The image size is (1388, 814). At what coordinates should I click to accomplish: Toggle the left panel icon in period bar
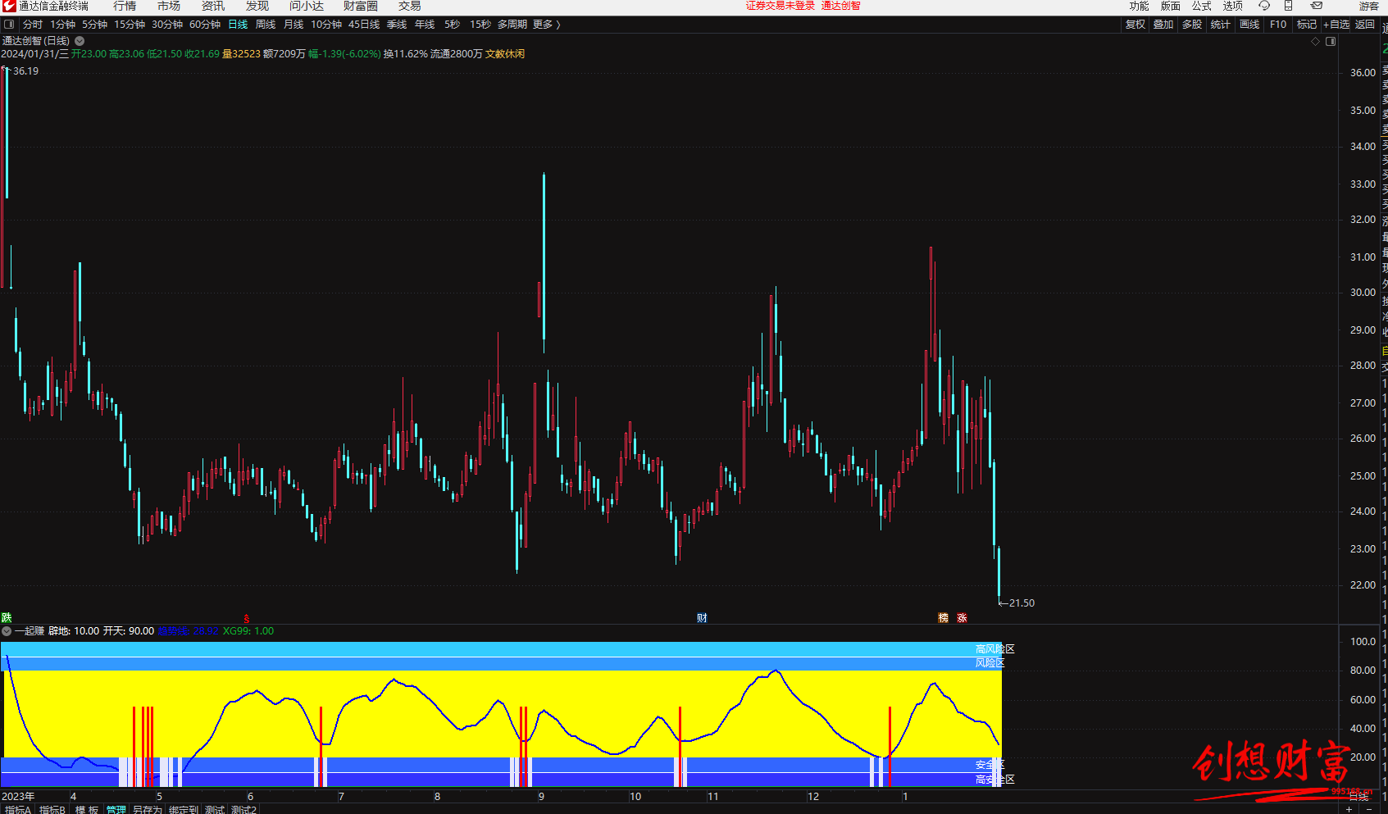pyautogui.click(x=9, y=25)
